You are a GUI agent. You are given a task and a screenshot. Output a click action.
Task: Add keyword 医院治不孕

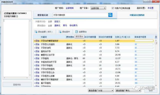tap(37, 51)
